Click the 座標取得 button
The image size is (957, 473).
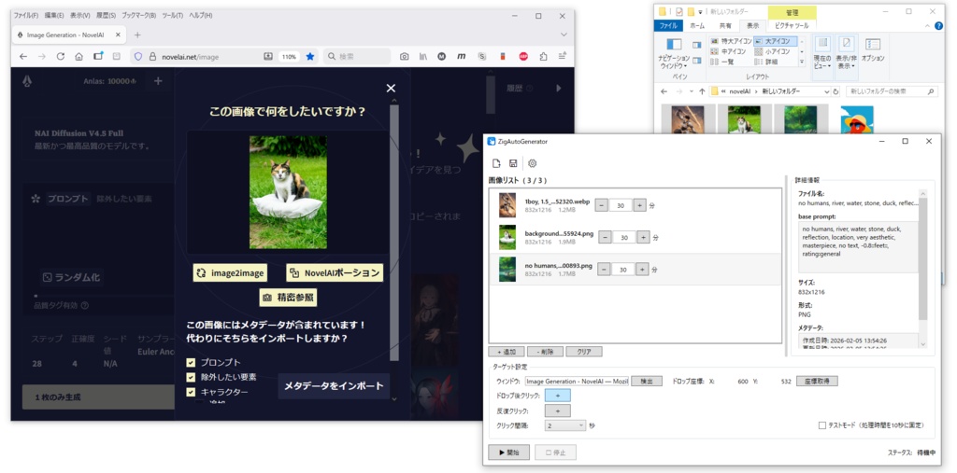[x=817, y=382]
